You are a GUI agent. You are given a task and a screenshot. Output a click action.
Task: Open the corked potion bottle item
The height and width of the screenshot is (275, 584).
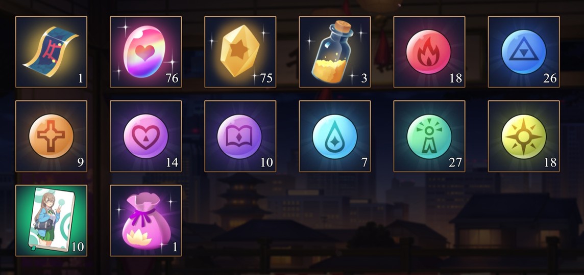pyautogui.click(x=335, y=51)
